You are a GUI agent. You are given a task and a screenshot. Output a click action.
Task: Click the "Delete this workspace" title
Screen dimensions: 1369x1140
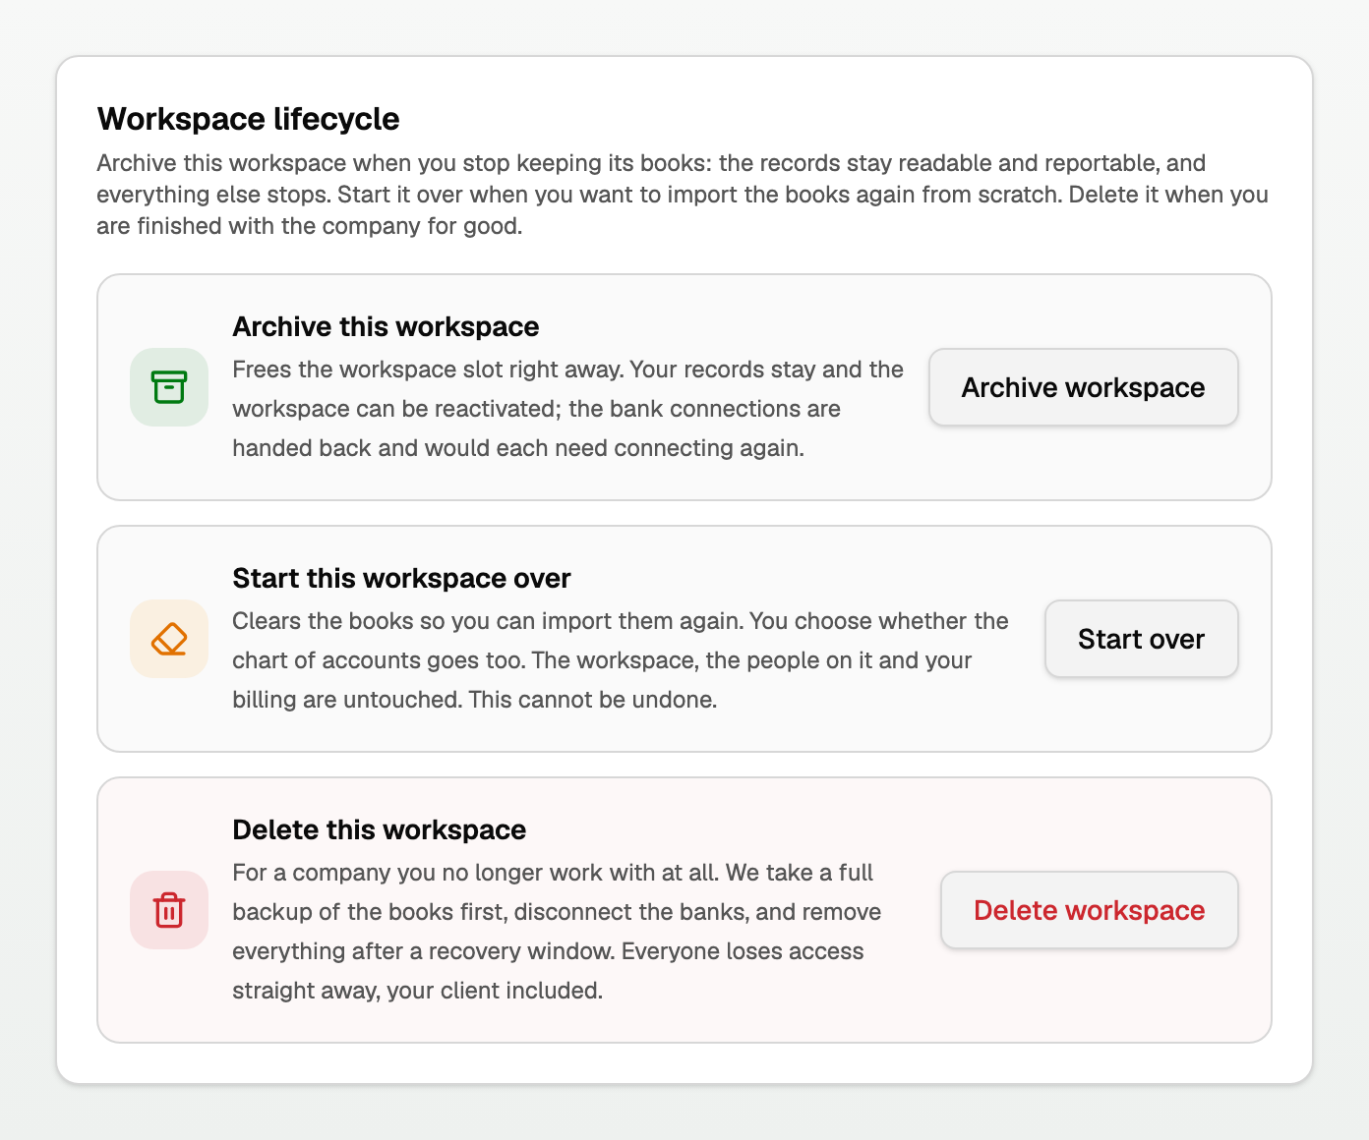(379, 829)
